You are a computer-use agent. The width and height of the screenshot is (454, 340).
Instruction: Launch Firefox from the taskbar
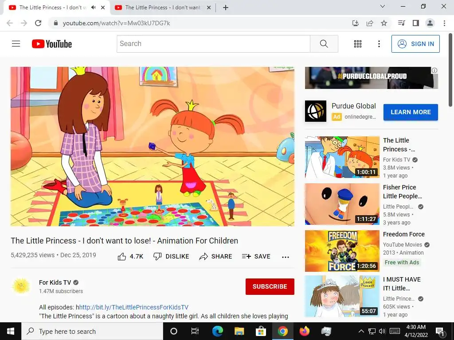coord(305,331)
